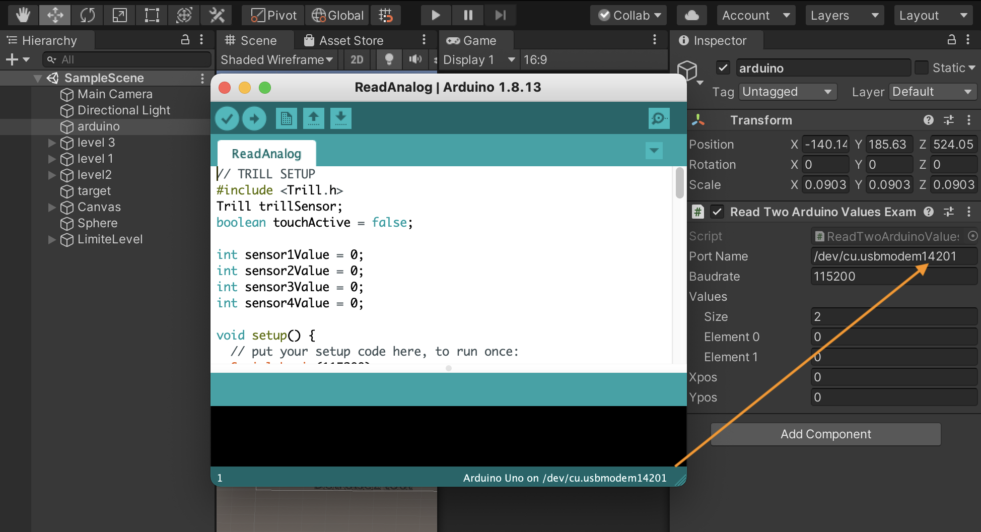Open the Layer Default dropdown

pyautogui.click(x=933, y=92)
